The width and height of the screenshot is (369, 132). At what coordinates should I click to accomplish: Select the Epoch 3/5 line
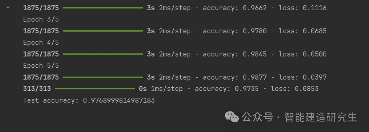tap(41, 19)
